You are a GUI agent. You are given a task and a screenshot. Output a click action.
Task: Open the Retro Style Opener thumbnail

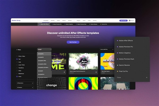(x=108, y=61)
